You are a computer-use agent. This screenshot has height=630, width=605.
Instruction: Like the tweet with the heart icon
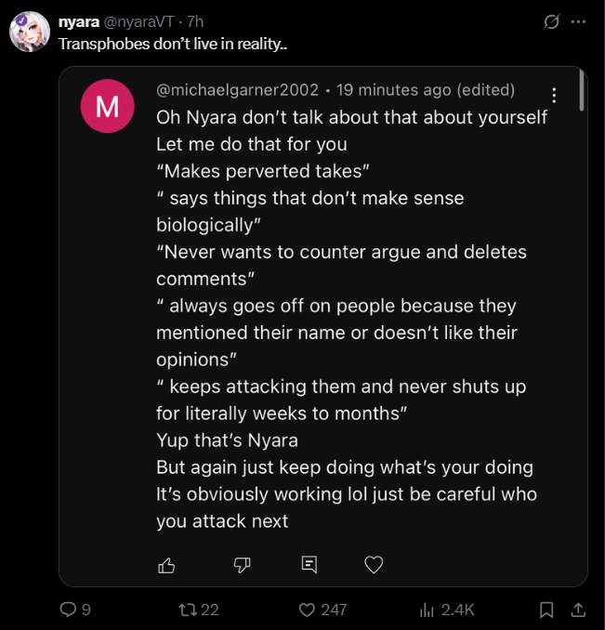click(308, 610)
